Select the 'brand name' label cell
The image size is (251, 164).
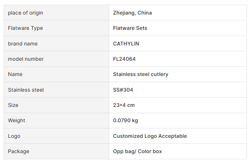(23, 44)
